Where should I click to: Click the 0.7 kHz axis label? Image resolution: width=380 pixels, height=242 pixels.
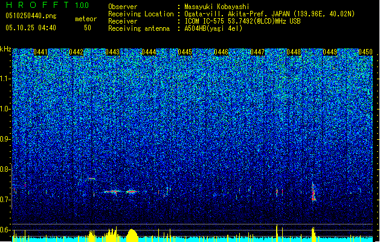coord(5,200)
